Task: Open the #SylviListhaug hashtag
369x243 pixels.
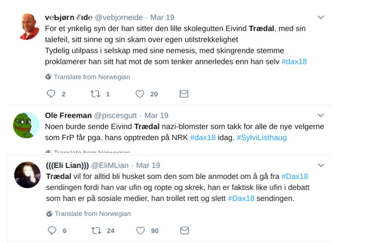Action: pos(261,138)
